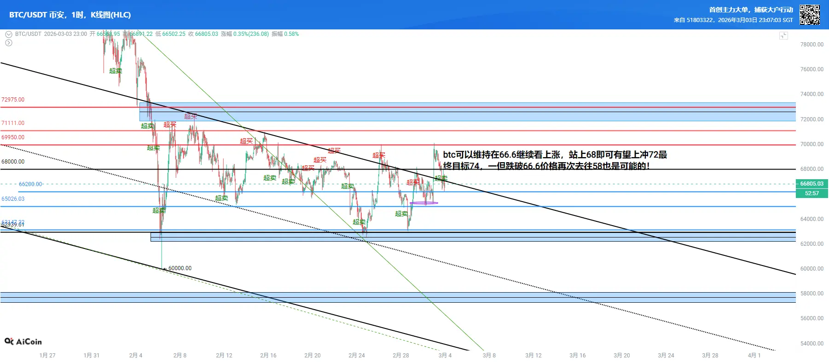This screenshot has height=362, width=829.
Task: Click the "3月 24" date on the time axis
Action: [x=666, y=356]
